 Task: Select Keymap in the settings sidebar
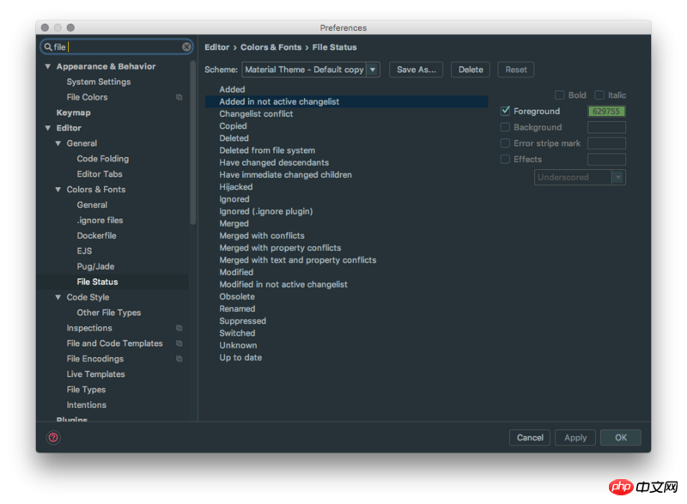click(73, 112)
